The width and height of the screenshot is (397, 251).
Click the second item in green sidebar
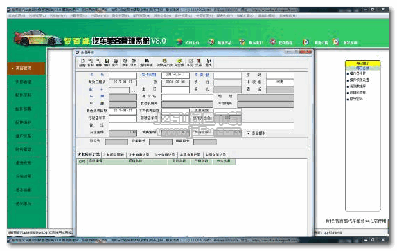[x=24, y=82]
